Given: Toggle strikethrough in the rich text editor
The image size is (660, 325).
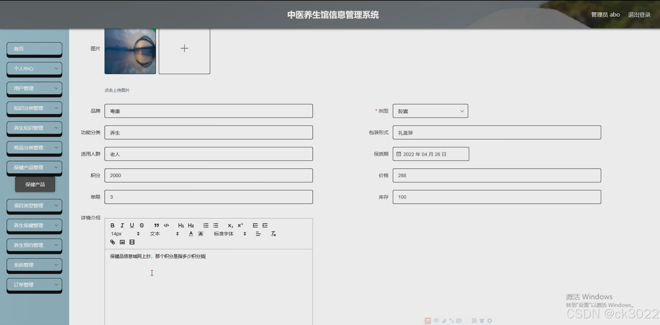Looking at the screenshot, I should coord(142,225).
